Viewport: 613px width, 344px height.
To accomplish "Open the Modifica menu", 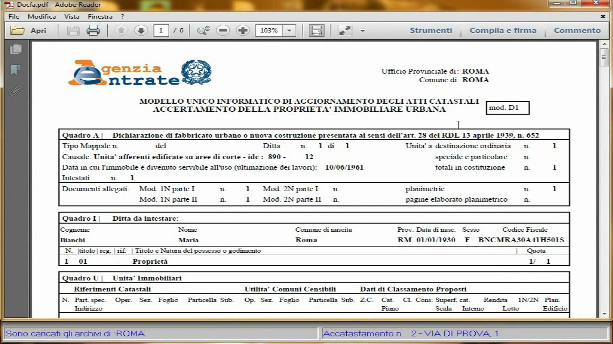I will (x=42, y=17).
